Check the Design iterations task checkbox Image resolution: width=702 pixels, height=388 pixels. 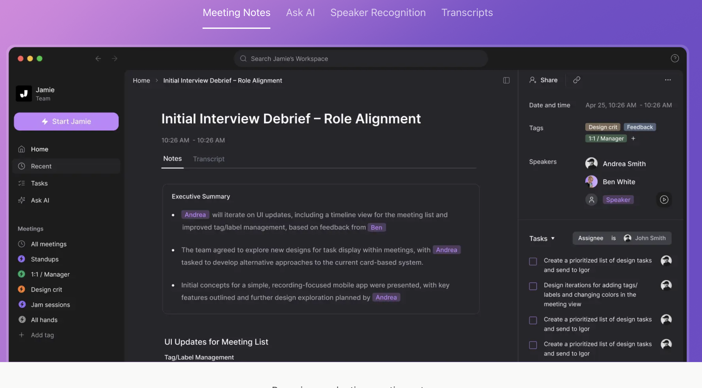click(533, 286)
